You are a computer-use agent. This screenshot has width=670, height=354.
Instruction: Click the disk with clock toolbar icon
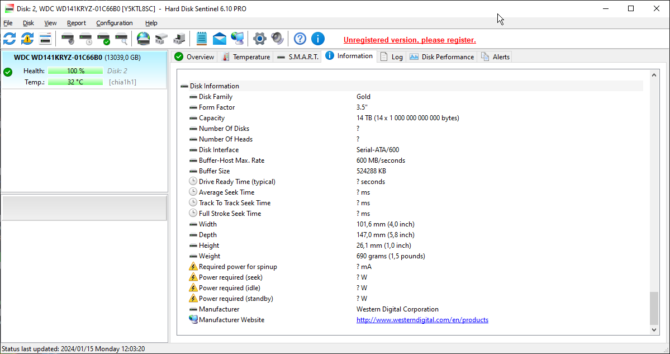coord(86,39)
